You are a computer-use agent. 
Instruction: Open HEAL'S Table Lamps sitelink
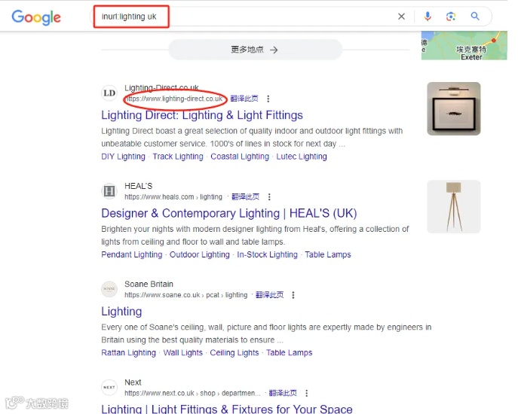tap(328, 254)
